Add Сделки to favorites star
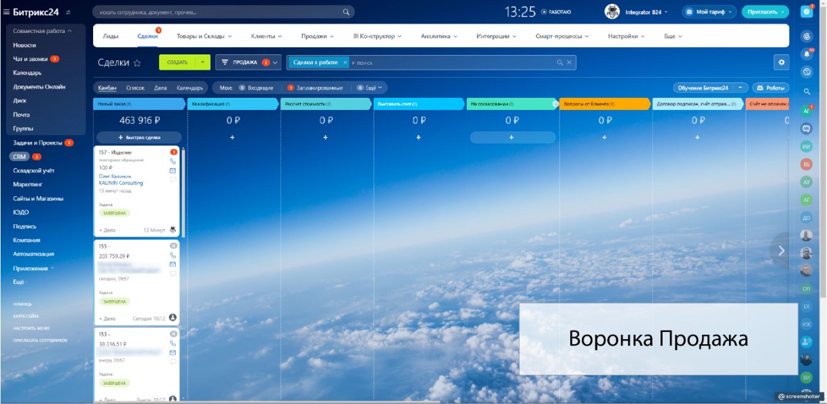Screen dimensions: 827x404 [x=137, y=63]
